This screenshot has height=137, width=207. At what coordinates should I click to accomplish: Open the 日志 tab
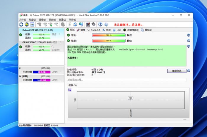(x=117, y=30)
